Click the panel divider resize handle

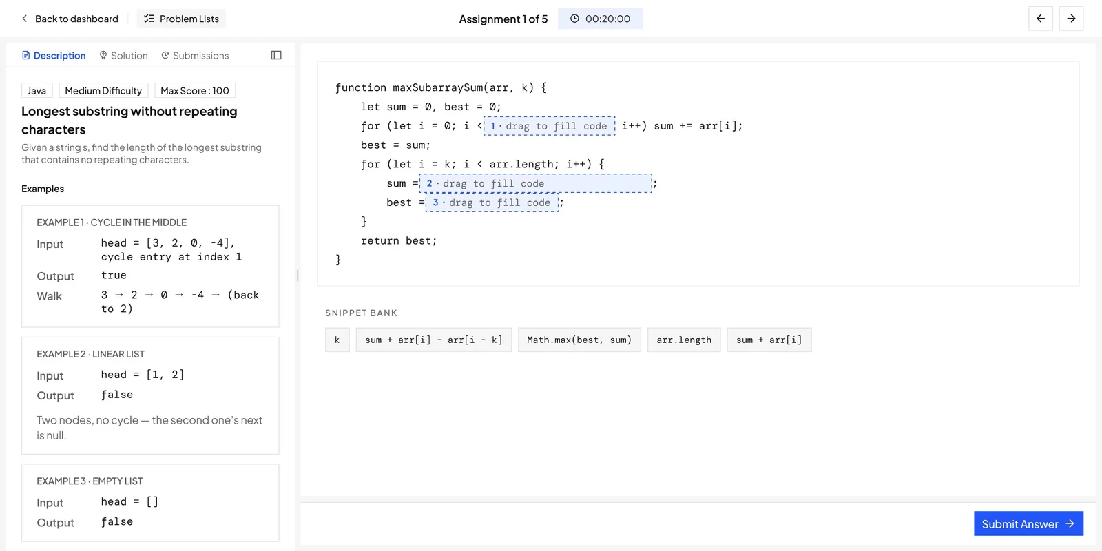tap(298, 275)
